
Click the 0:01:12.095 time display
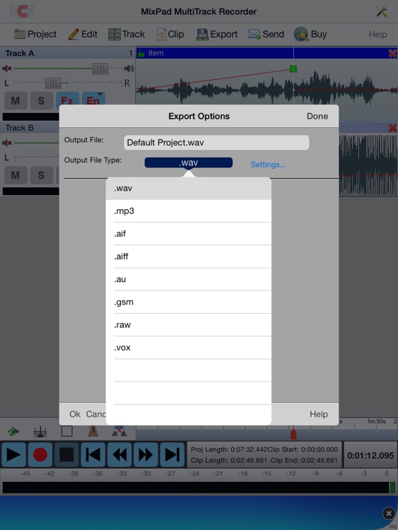pos(370,455)
